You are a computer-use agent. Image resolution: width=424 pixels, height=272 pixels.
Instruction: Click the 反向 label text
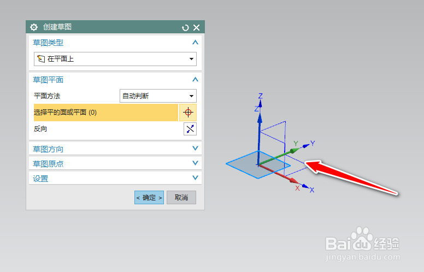tap(40, 129)
